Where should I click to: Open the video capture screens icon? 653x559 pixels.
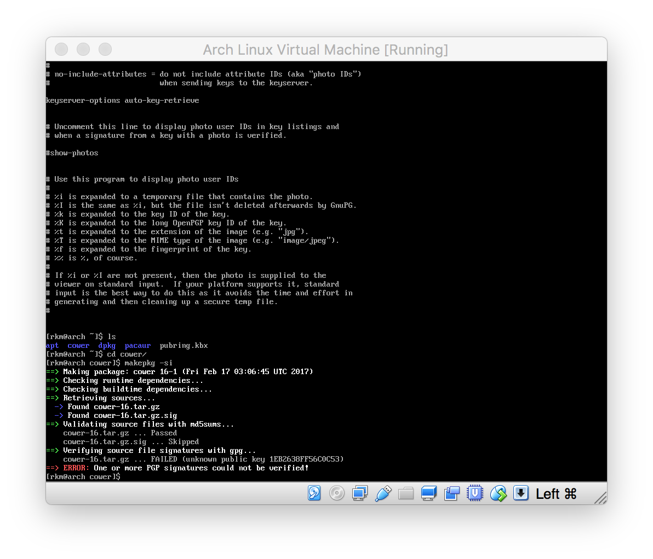click(452, 493)
